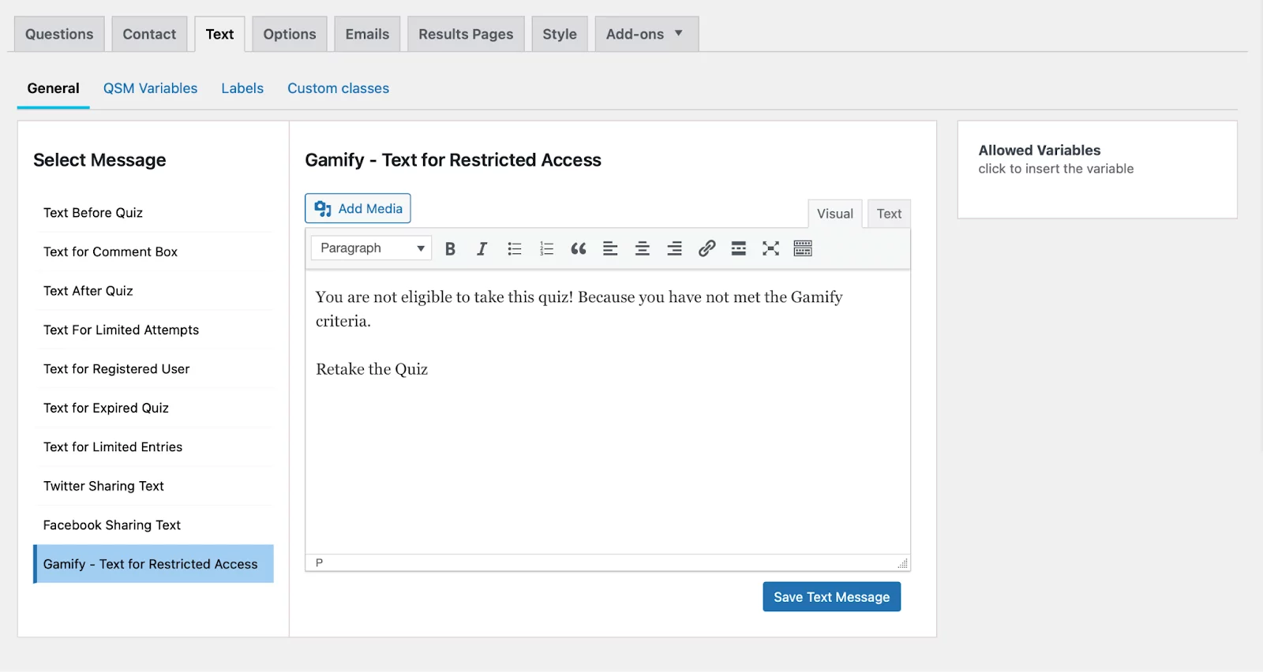Align text left

pos(610,248)
